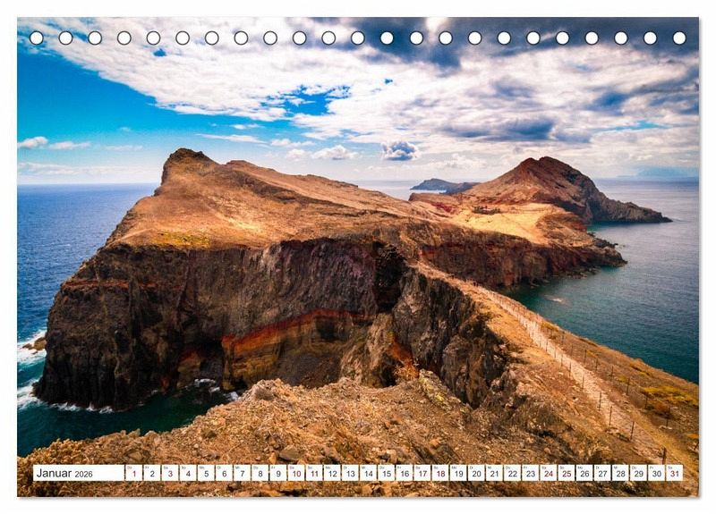Select day 11 in the date strip
716x514 pixels.
(x=314, y=473)
